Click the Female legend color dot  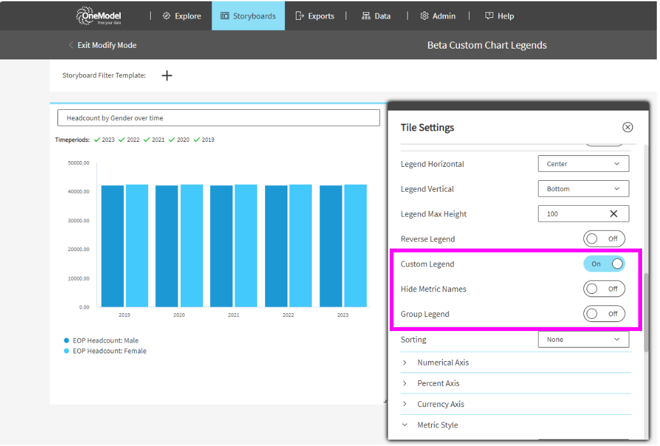tap(66, 351)
